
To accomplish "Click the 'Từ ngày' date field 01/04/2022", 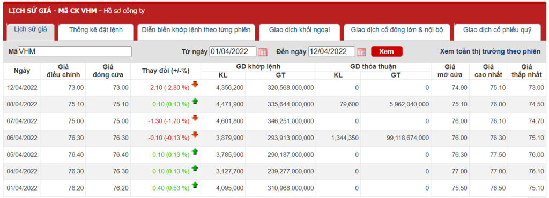I will coord(233,52).
